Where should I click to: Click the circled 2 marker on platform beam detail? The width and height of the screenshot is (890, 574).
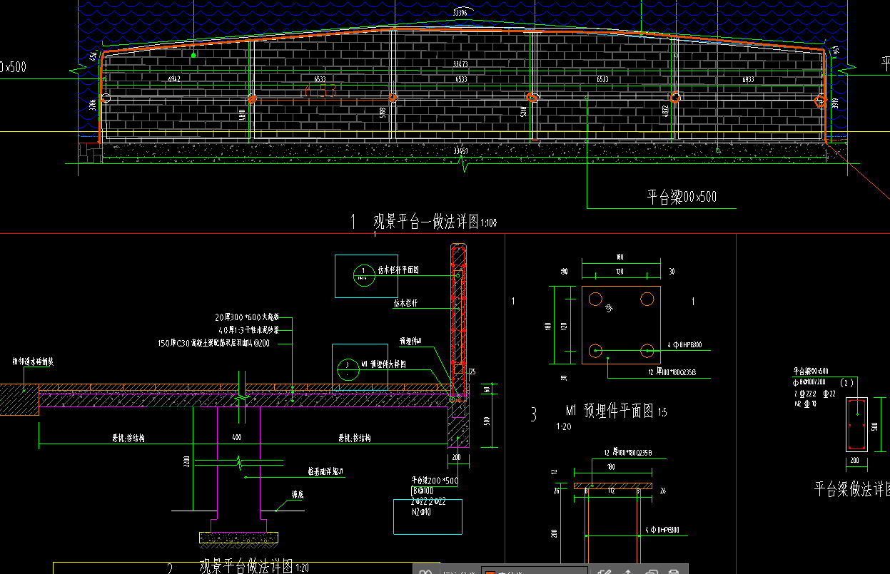click(x=847, y=383)
